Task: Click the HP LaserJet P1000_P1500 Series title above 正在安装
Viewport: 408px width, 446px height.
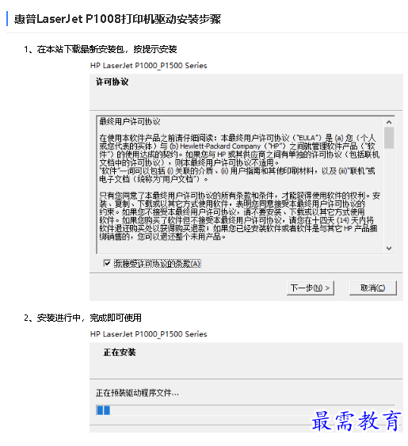Action: [148, 334]
